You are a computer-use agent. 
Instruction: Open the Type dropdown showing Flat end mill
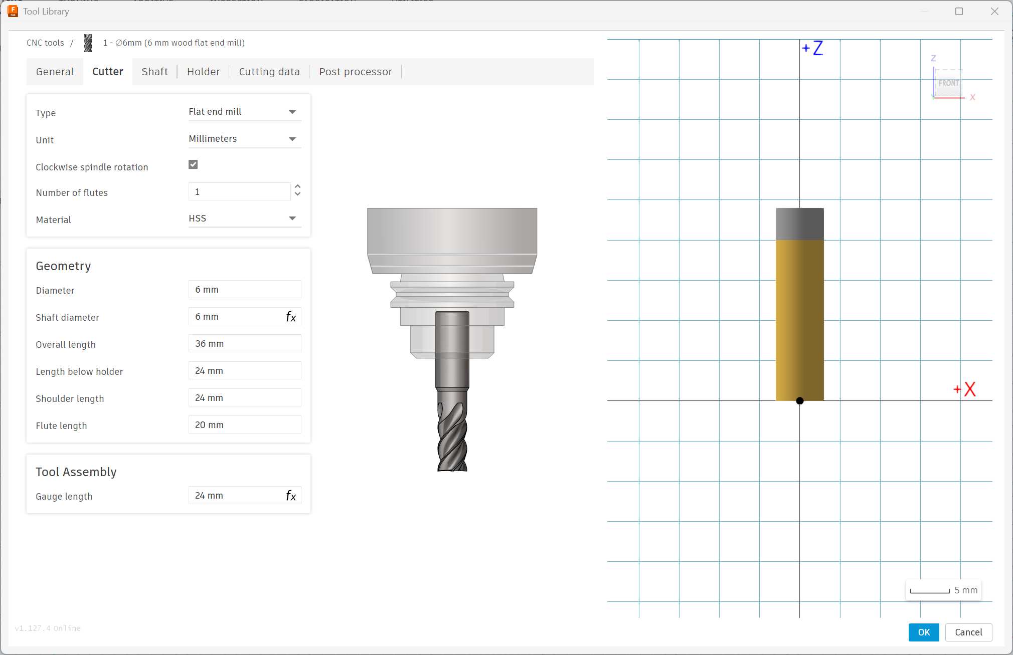click(x=244, y=112)
